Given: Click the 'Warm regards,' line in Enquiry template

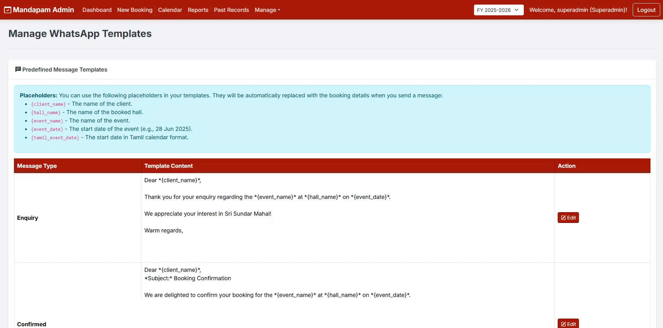Looking at the screenshot, I should click(164, 230).
